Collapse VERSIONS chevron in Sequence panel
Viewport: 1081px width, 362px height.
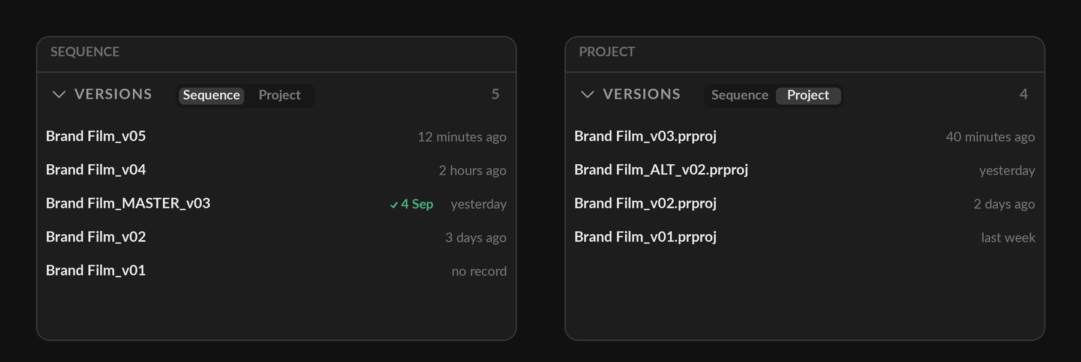coord(59,95)
